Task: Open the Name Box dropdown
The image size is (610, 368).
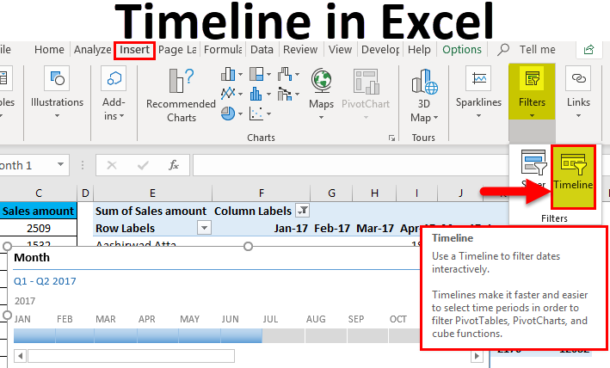Action: tap(61, 164)
